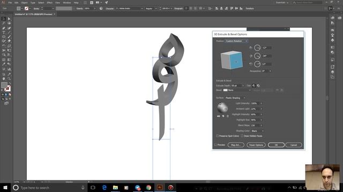Open the Object menu
Viewport: 343px width, 192px height.
click(x=24, y=3)
